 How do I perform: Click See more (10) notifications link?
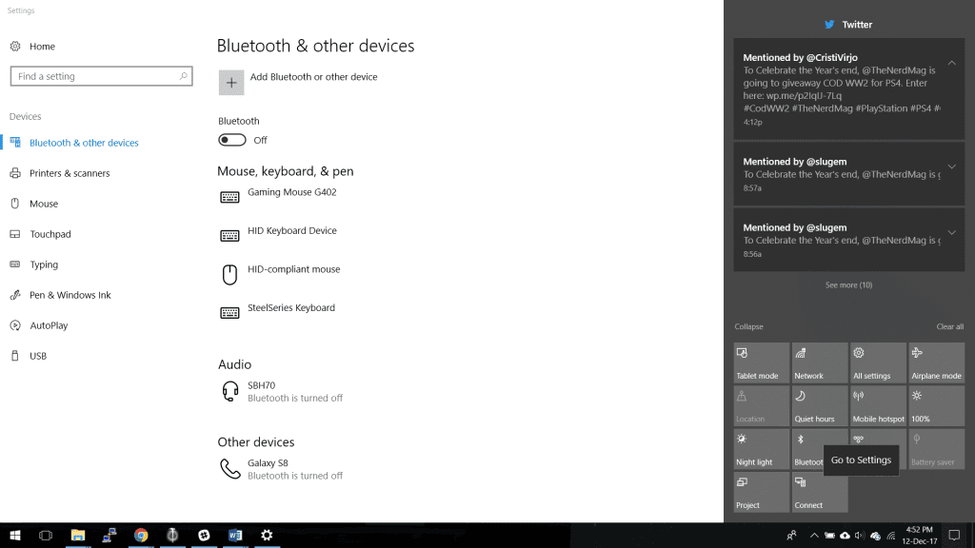click(848, 285)
